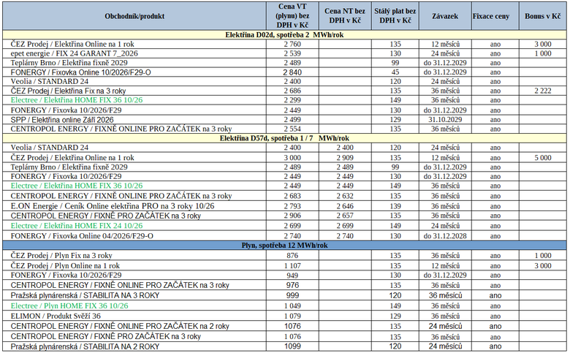Click the 'Fixace ceny' column header

point(491,16)
